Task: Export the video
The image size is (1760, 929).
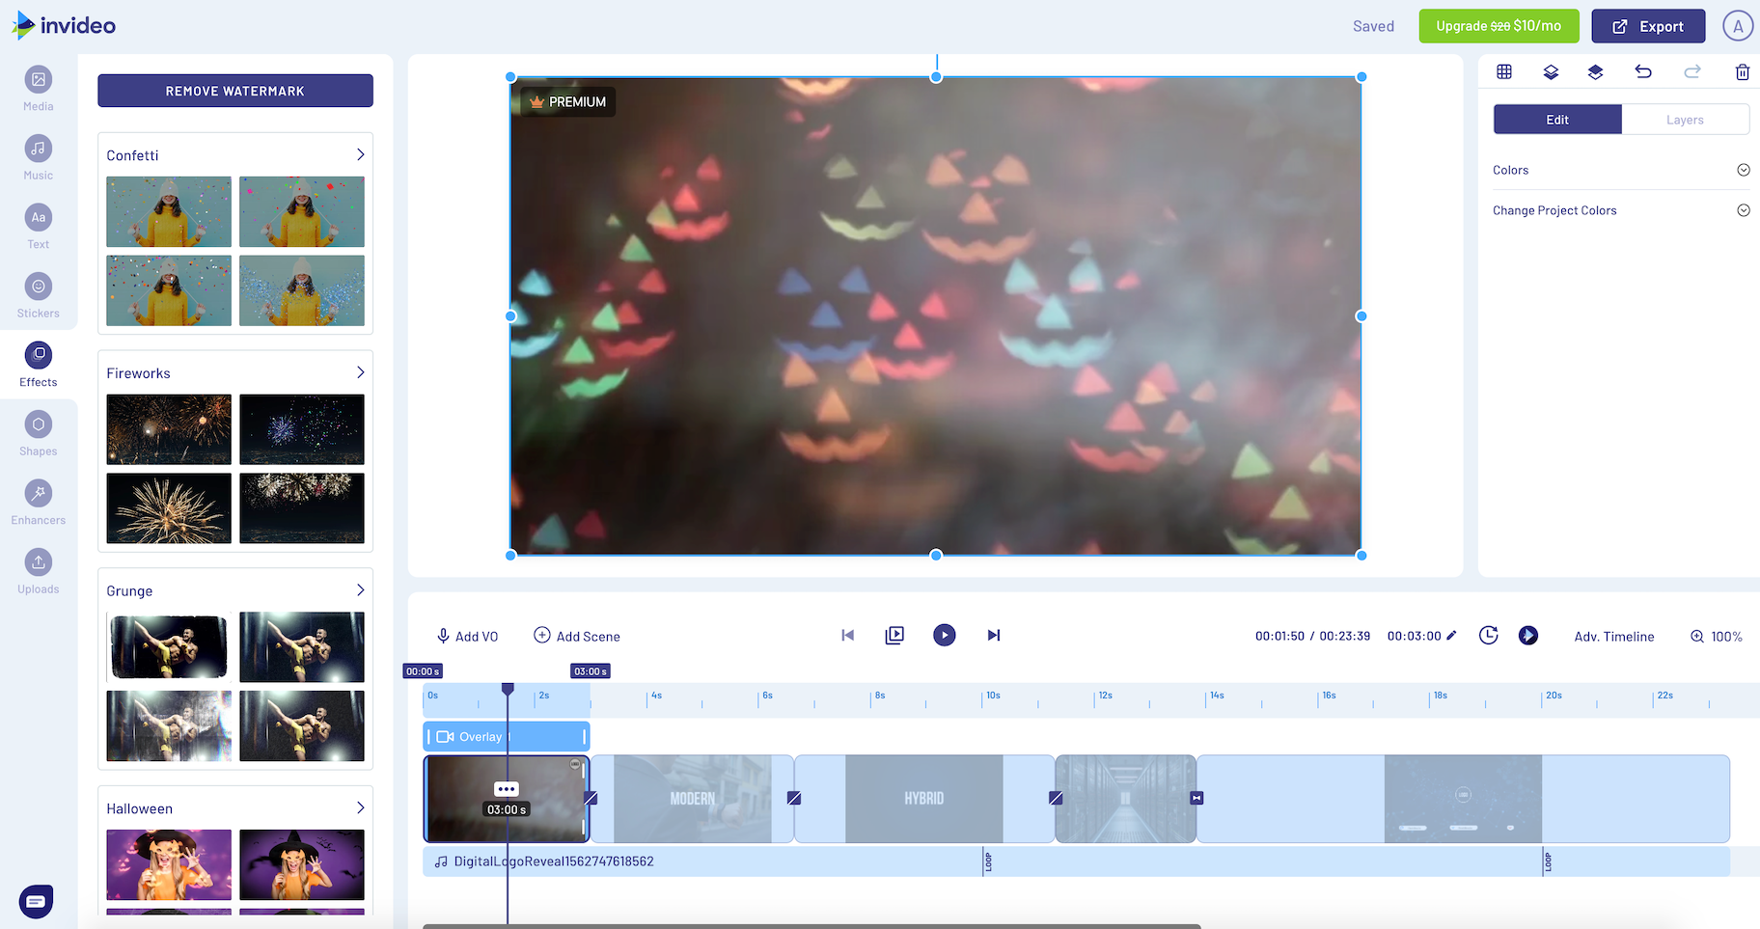Action: pos(1647,26)
